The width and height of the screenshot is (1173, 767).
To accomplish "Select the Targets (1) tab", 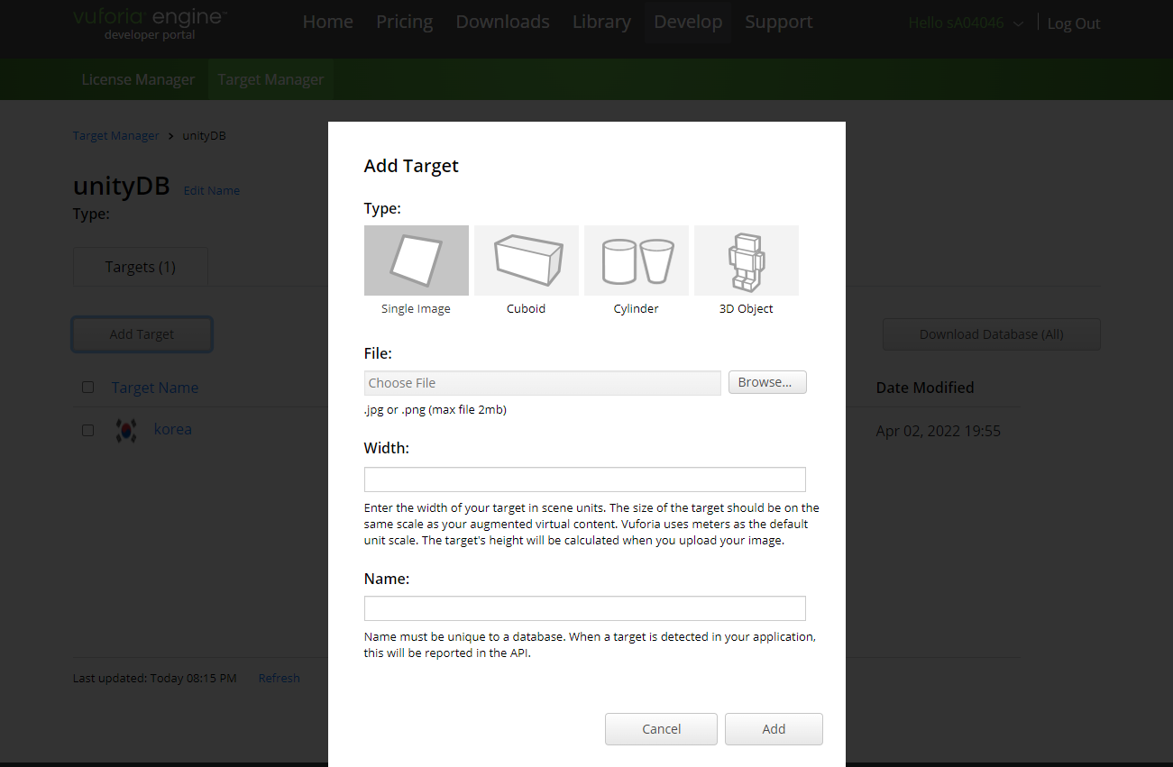I will point(141,267).
